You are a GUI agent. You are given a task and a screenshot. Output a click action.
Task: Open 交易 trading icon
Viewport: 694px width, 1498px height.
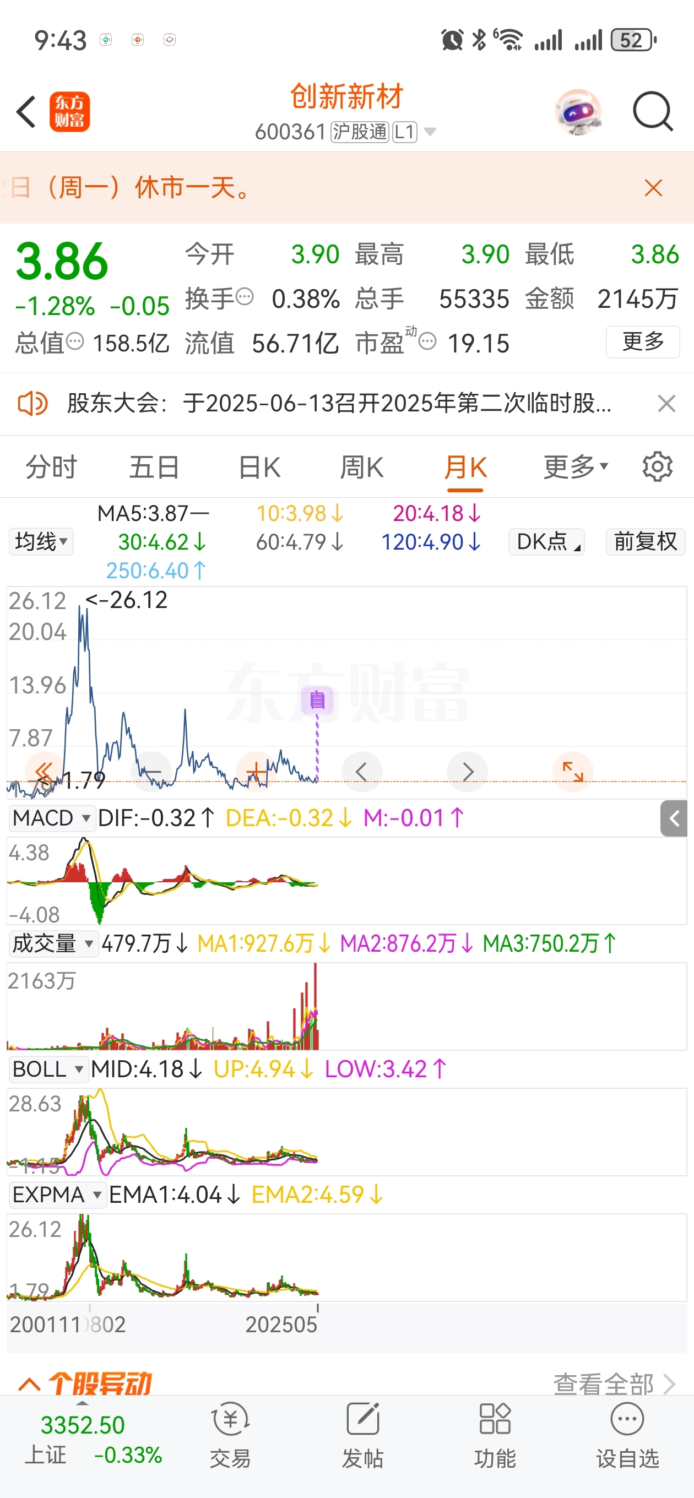pyautogui.click(x=230, y=1436)
